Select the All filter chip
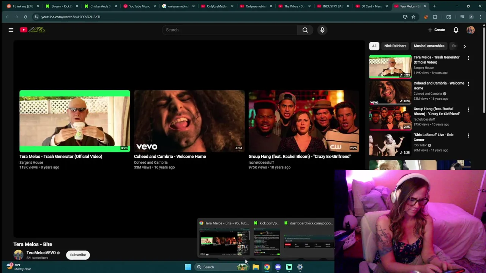Image resolution: width=486 pixels, height=273 pixels. [x=374, y=46]
